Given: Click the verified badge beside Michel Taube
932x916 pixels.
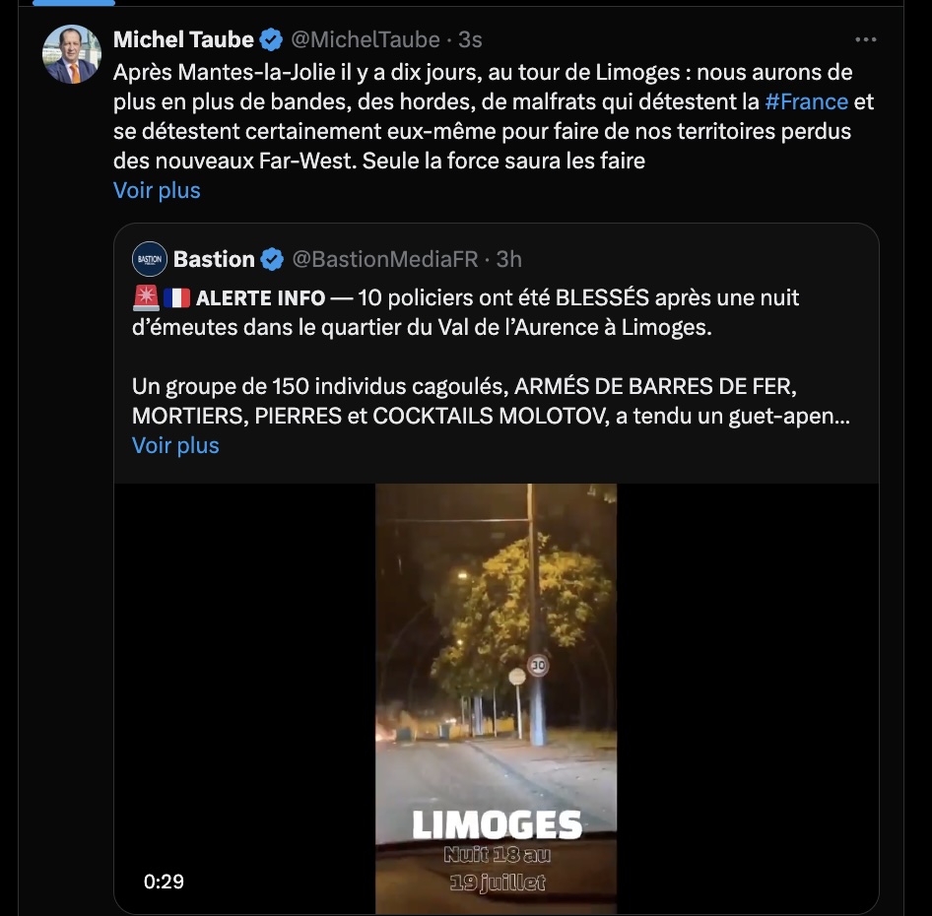Looking at the screenshot, I should 271,39.
